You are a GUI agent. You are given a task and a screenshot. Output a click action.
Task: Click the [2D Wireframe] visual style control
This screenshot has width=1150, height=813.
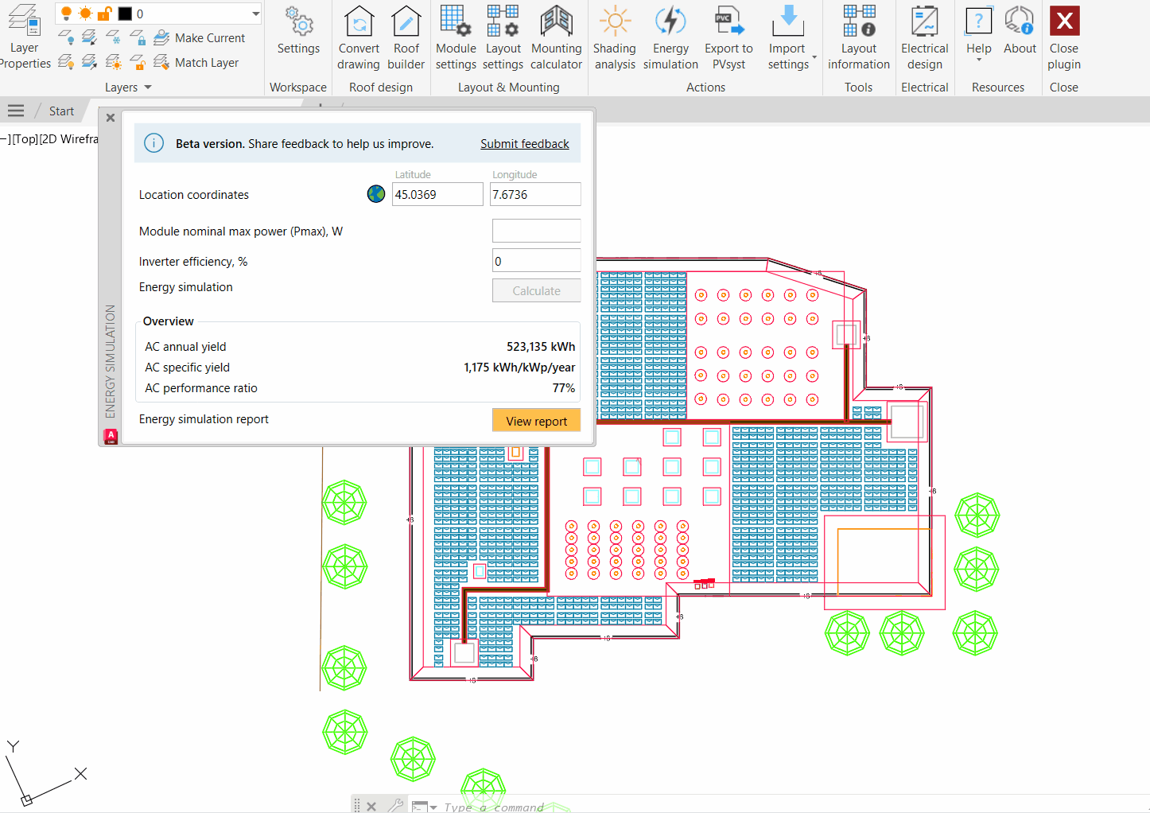[x=69, y=139]
